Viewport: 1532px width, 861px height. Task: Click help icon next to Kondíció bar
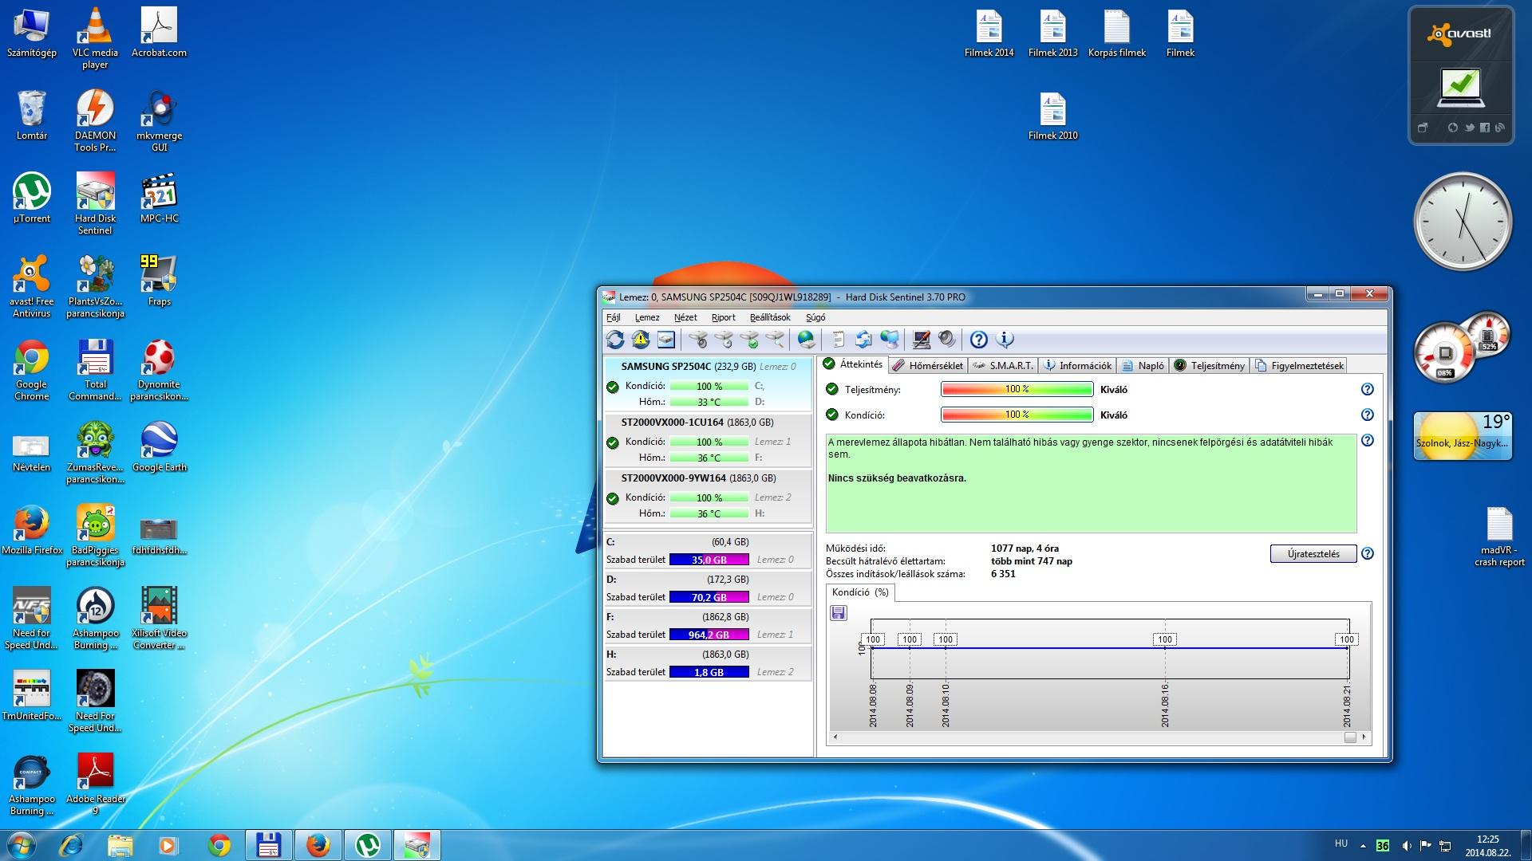point(1368,415)
